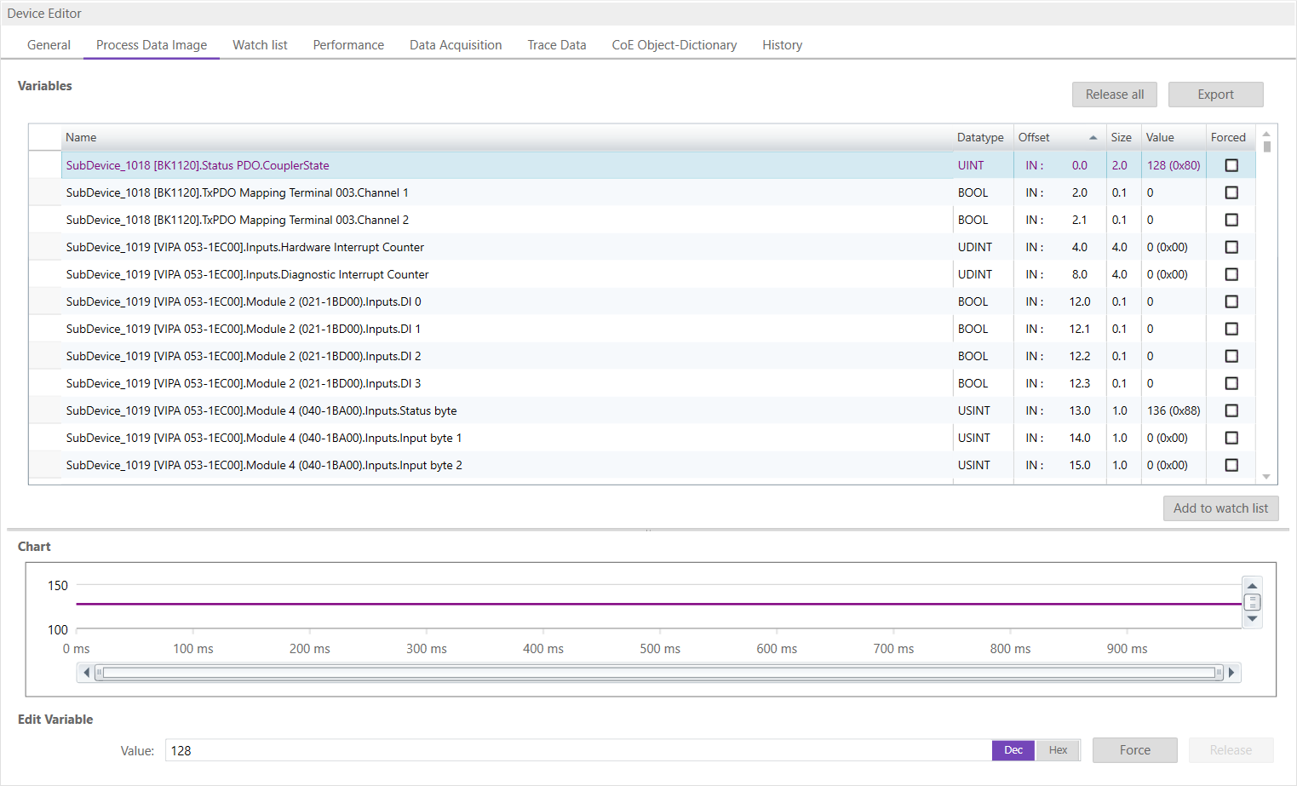
Task: Sort table by Value column header
Action: click(x=1159, y=137)
